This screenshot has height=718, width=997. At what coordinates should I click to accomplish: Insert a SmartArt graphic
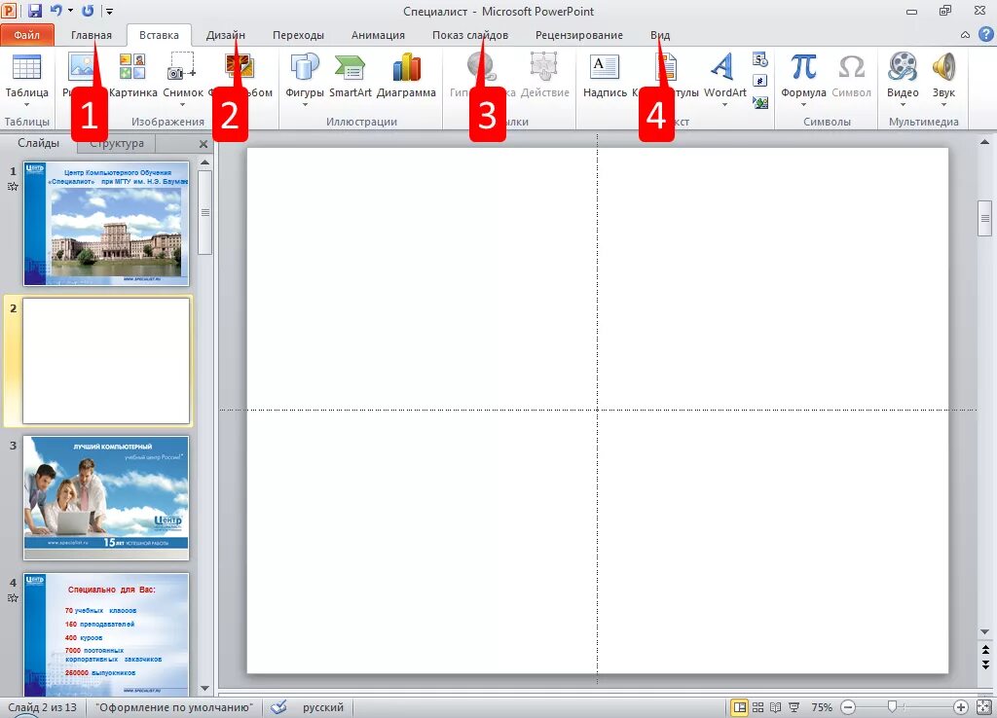[350, 75]
